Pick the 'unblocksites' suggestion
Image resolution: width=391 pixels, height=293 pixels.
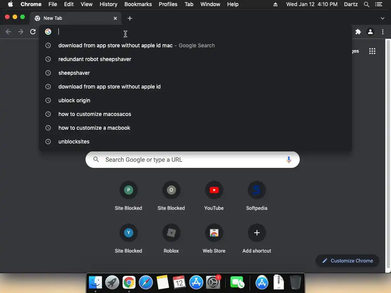tap(195, 141)
